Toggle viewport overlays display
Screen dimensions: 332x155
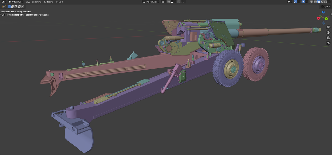pyautogui.click(x=303, y=2)
